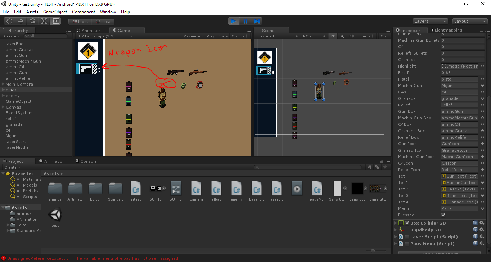Toggle the Pivot handle position button

click(80, 22)
